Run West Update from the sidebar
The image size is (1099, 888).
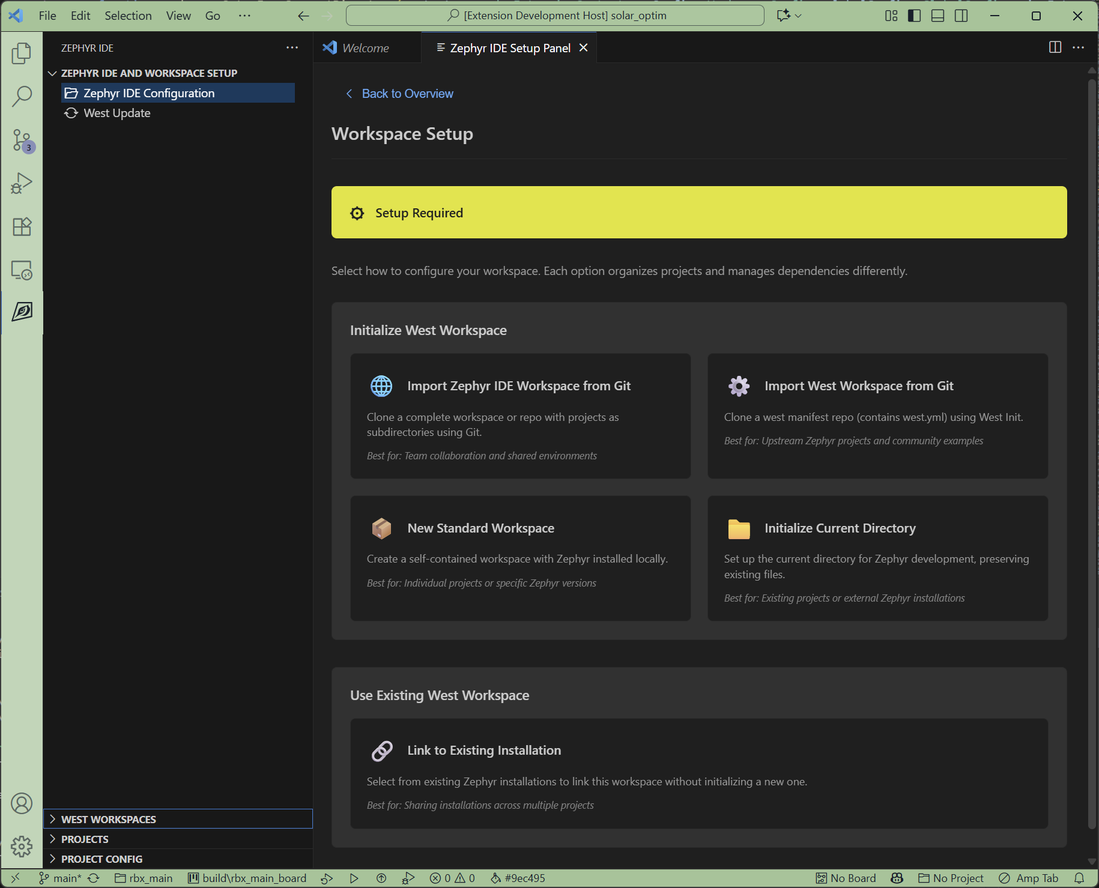tap(178, 113)
